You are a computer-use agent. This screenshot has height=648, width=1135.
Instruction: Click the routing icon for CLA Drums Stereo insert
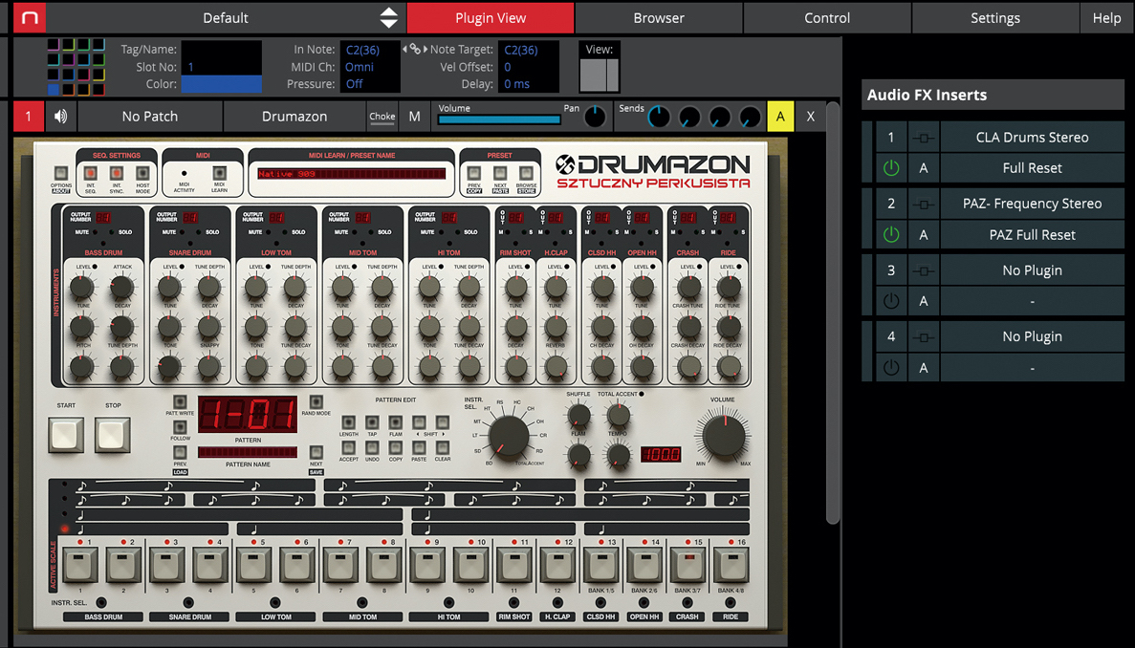(923, 138)
